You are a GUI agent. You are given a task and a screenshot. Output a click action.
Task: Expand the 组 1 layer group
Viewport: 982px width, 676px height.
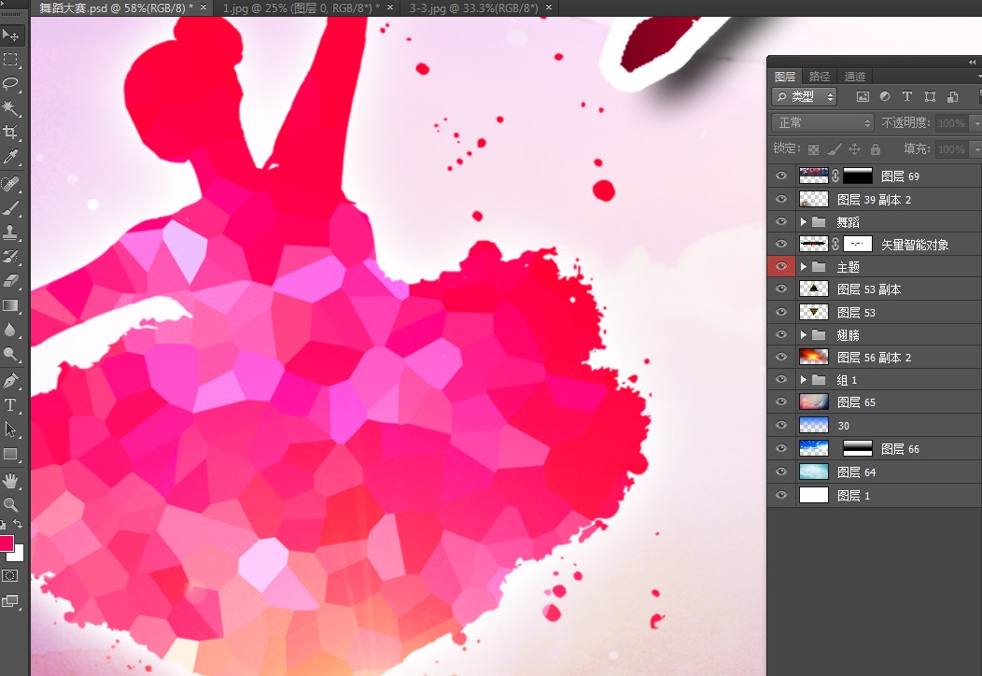point(804,380)
